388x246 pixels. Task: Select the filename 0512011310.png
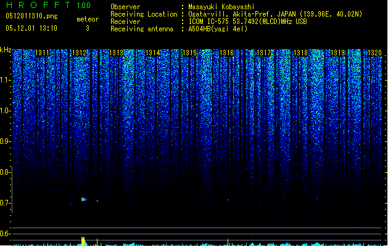tap(31, 16)
